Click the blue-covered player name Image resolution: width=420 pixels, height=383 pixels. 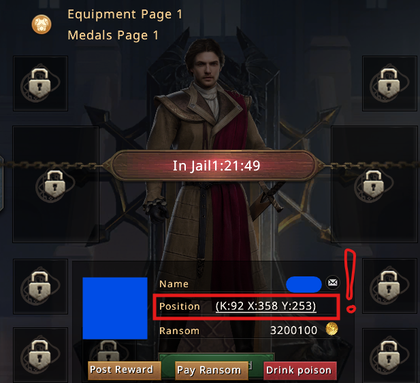pos(304,285)
